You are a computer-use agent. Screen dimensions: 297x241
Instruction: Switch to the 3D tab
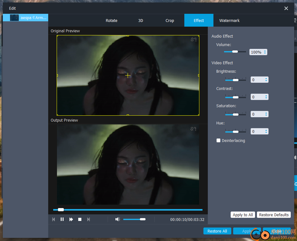pos(141,20)
